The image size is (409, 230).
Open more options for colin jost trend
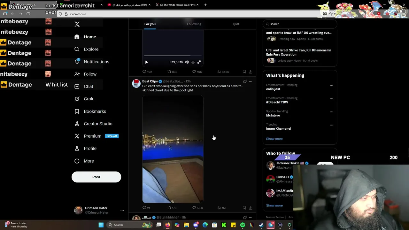point(331,86)
